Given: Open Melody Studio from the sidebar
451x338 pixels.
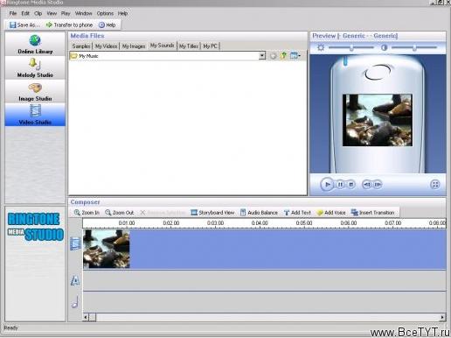Looking at the screenshot, I should click(x=35, y=67).
